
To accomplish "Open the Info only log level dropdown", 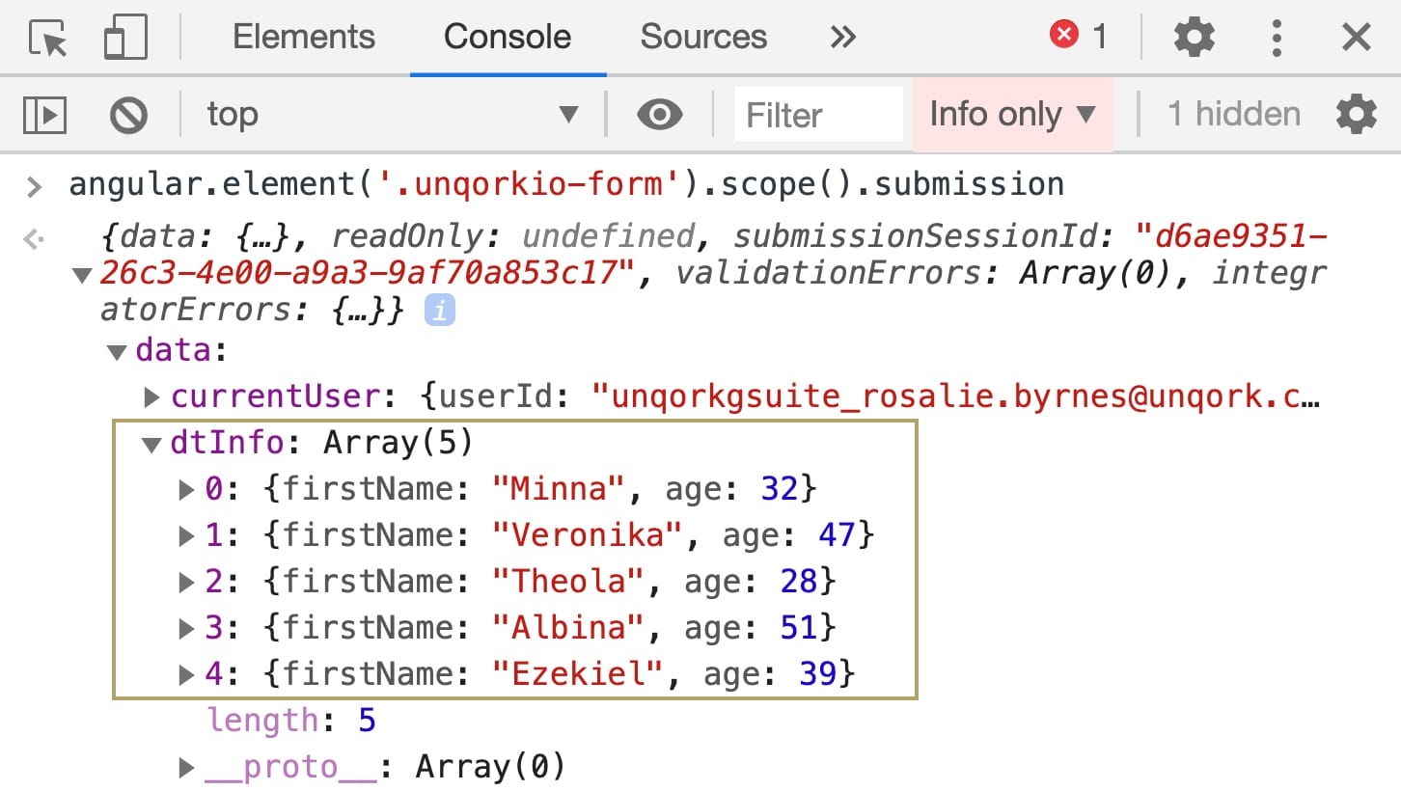I will pyautogui.click(x=1012, y=115).
